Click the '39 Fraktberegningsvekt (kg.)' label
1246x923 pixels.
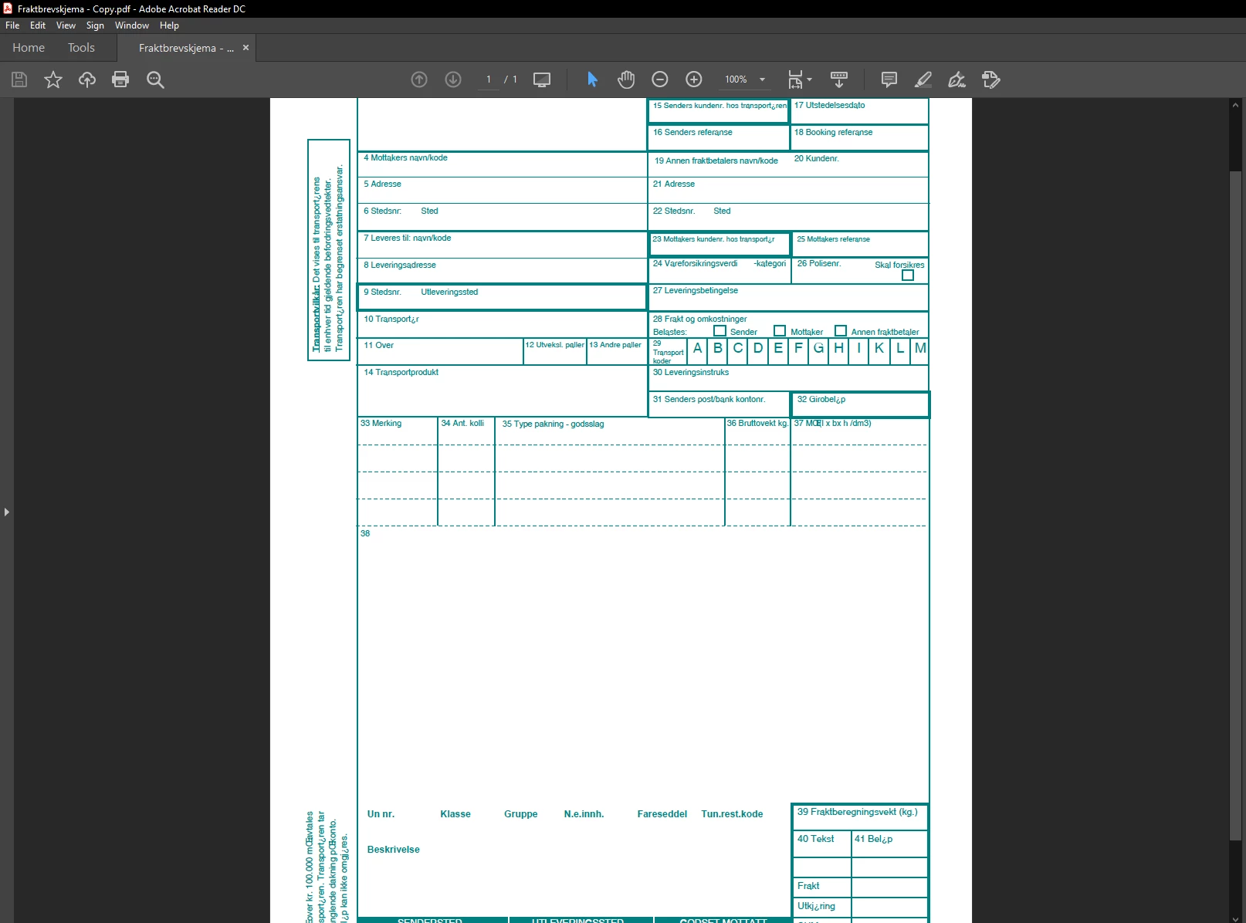click(857, 812)
